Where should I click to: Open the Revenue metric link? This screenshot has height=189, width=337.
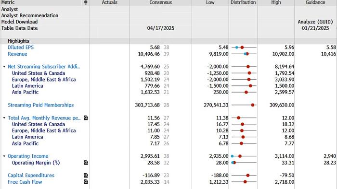17,54
